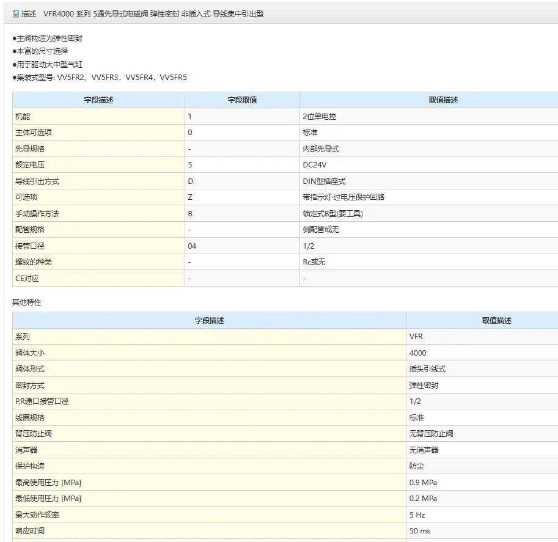Viewport: 558px width, 542px height.
Task: Select the Rc或无 description cell
Action: coord(429,262)
